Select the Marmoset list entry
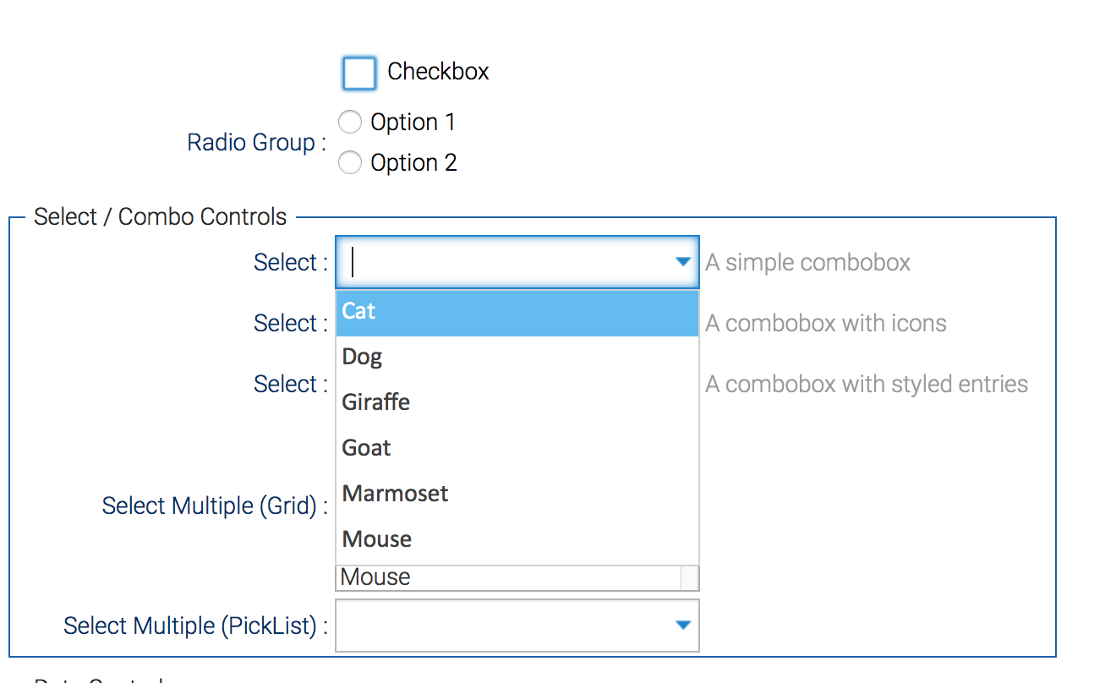Viewport: 1116px width, 683px height. [x=517, y=494]
